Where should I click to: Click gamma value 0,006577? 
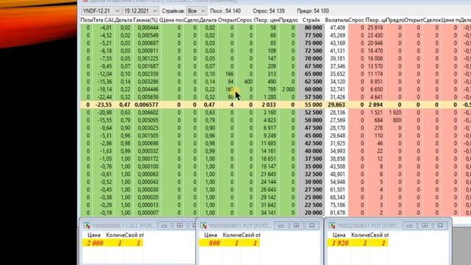click(146, 105)
